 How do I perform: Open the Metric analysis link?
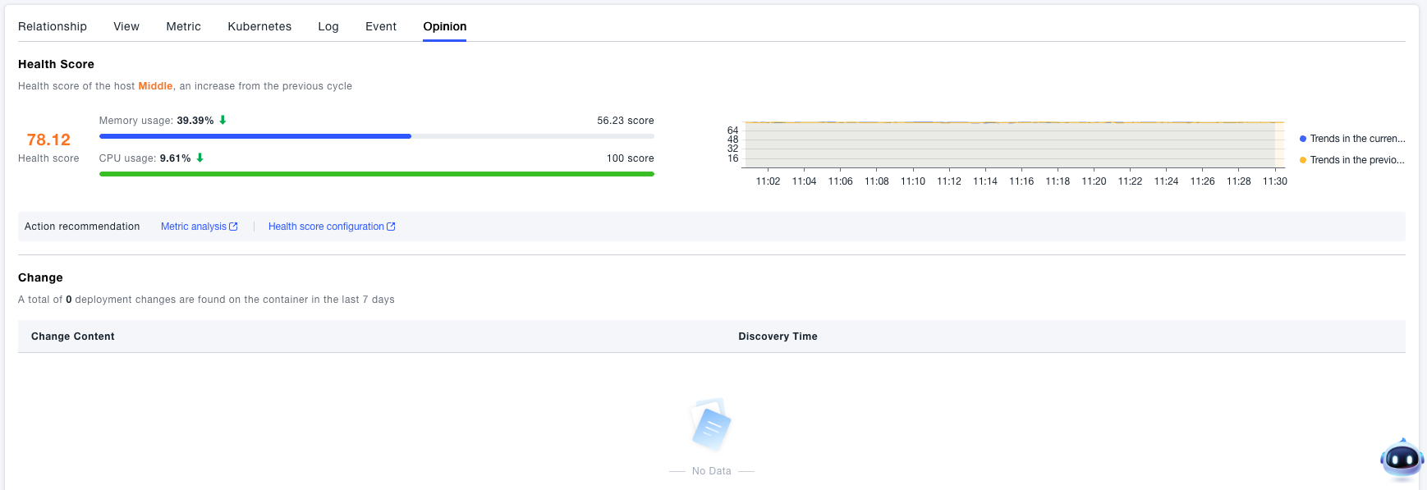pyautogui.click(x=194, y=227)
